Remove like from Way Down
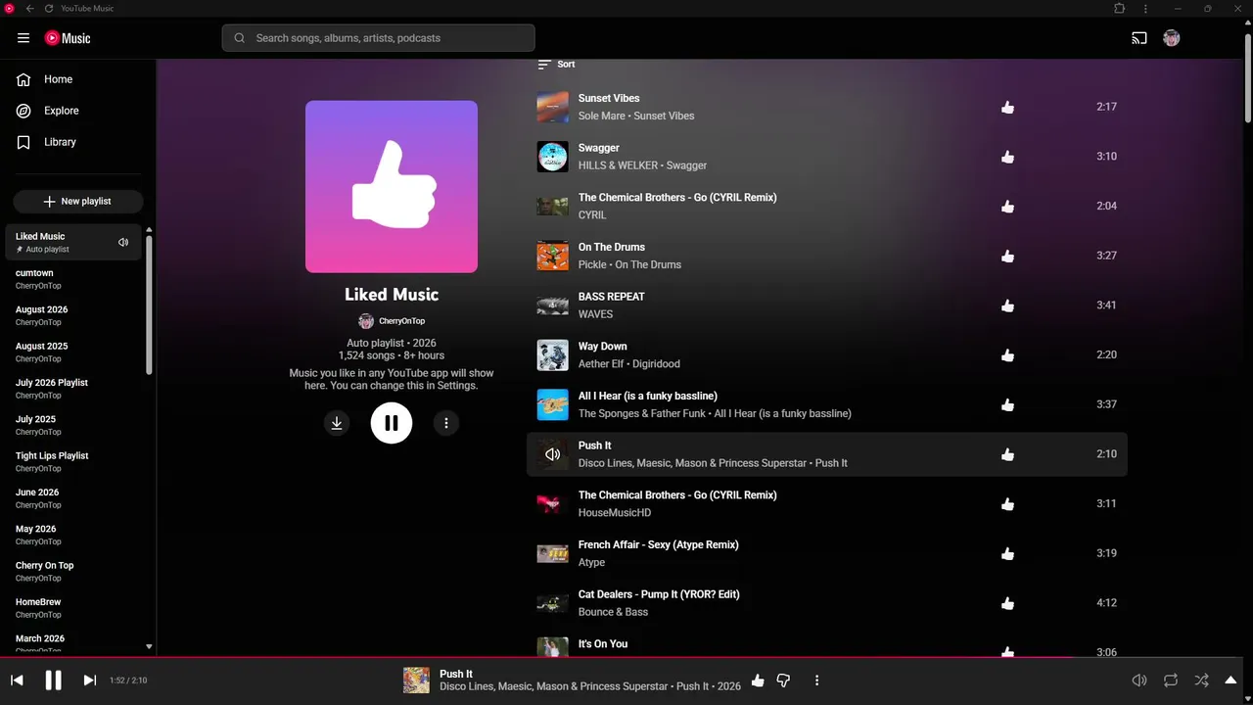Viewport: 1253px width, 705px height. pos(1008,355)
